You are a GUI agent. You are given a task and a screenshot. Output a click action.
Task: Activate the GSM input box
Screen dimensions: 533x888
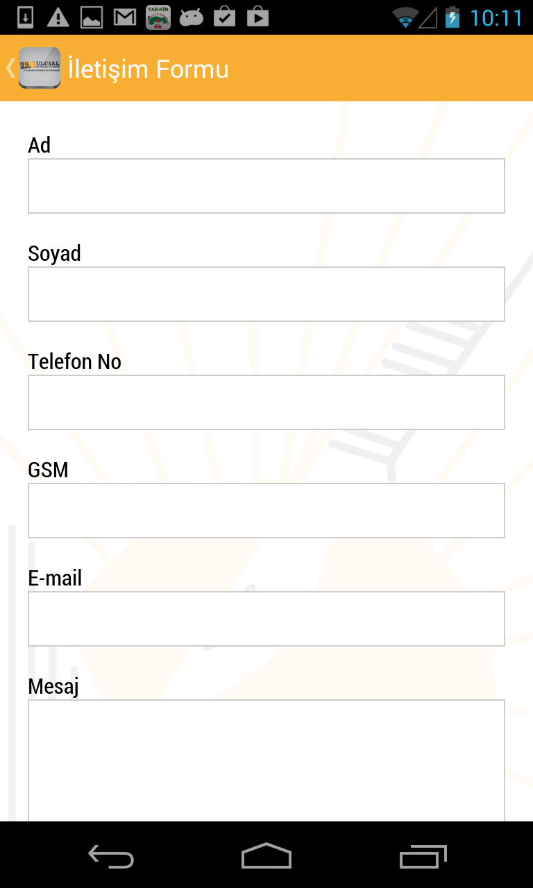click(x=266, y=511)
